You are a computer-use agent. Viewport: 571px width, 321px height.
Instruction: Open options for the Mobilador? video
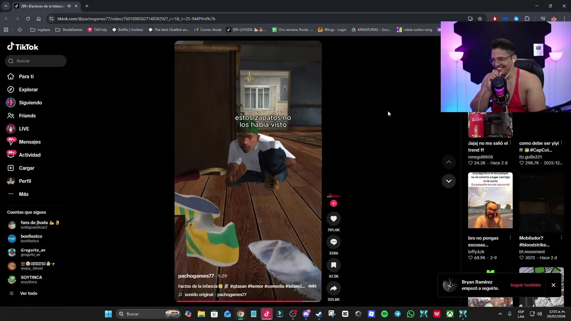click(562, 238)
